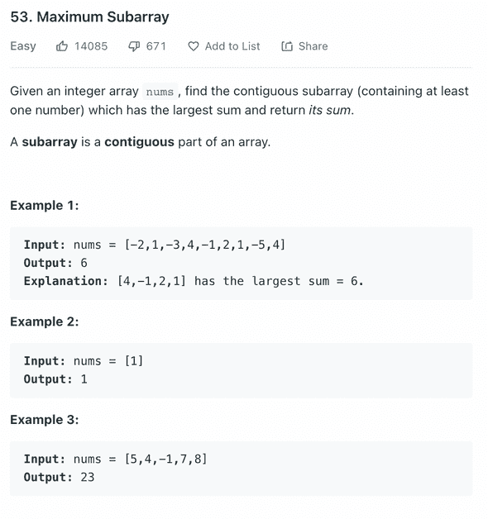Click the thumbs-down dislike icon
This screenshot has width=488, height=519.
point(134,46)
